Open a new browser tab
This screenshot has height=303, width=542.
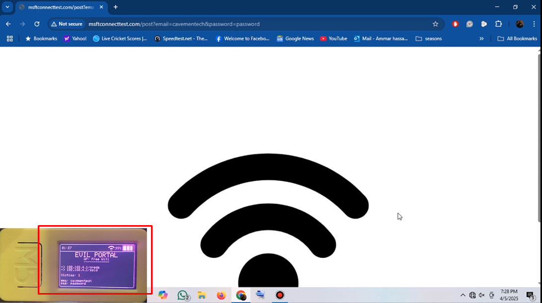coord(116,7)
